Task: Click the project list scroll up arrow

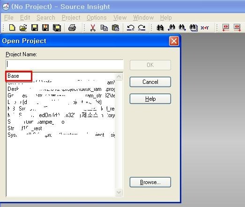Action: [119, 77]
